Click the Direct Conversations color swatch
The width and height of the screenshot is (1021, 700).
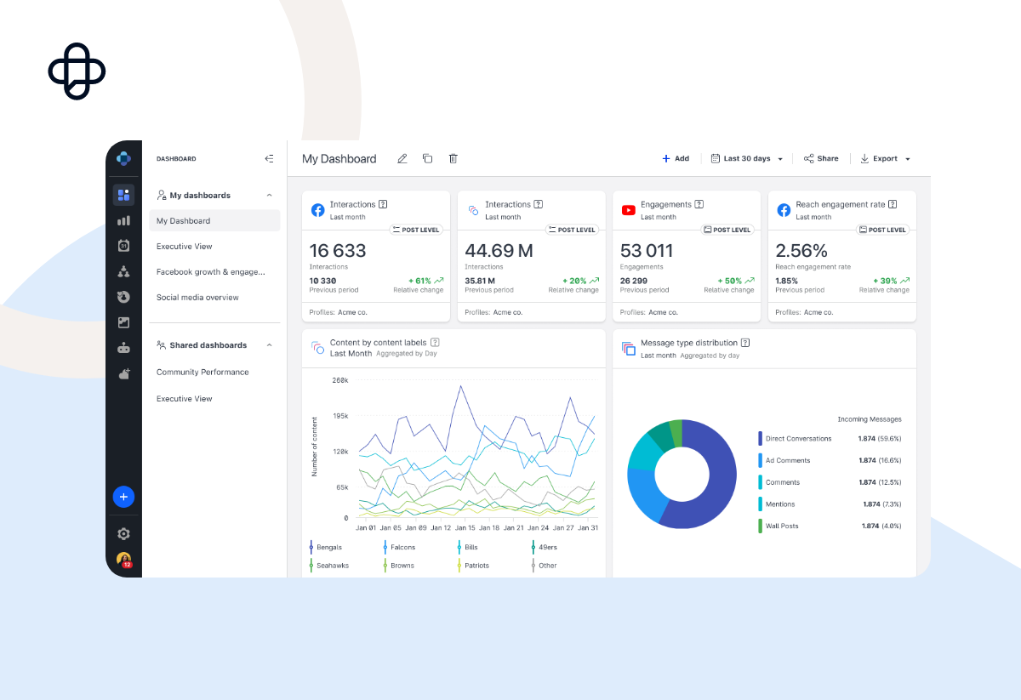point(760,439)
